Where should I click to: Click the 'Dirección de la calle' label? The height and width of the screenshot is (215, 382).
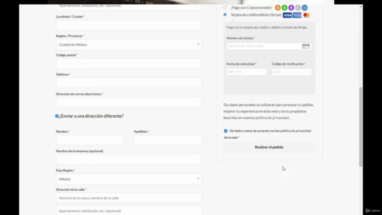click(x=71, y=189)
